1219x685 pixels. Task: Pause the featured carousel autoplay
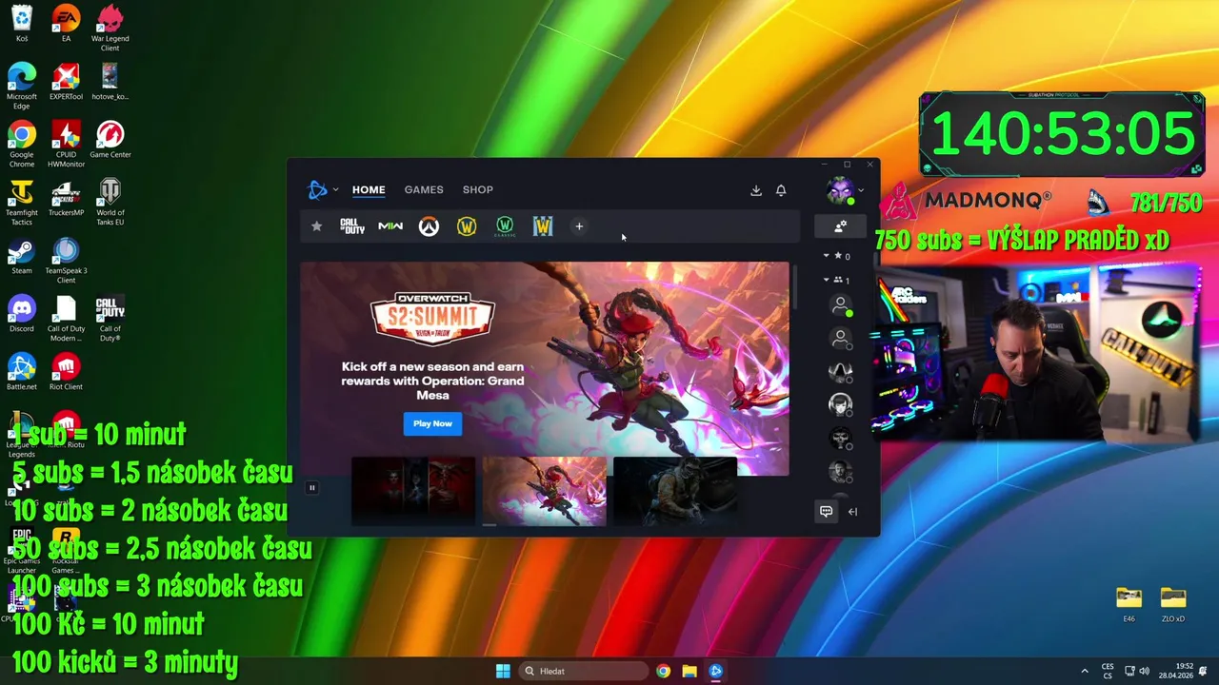coord(311,488)
